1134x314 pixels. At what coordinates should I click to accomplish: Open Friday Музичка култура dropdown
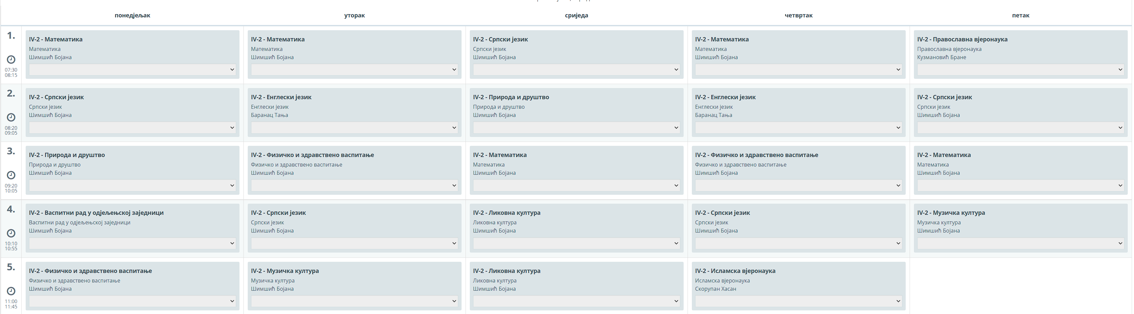point(1021,243)
